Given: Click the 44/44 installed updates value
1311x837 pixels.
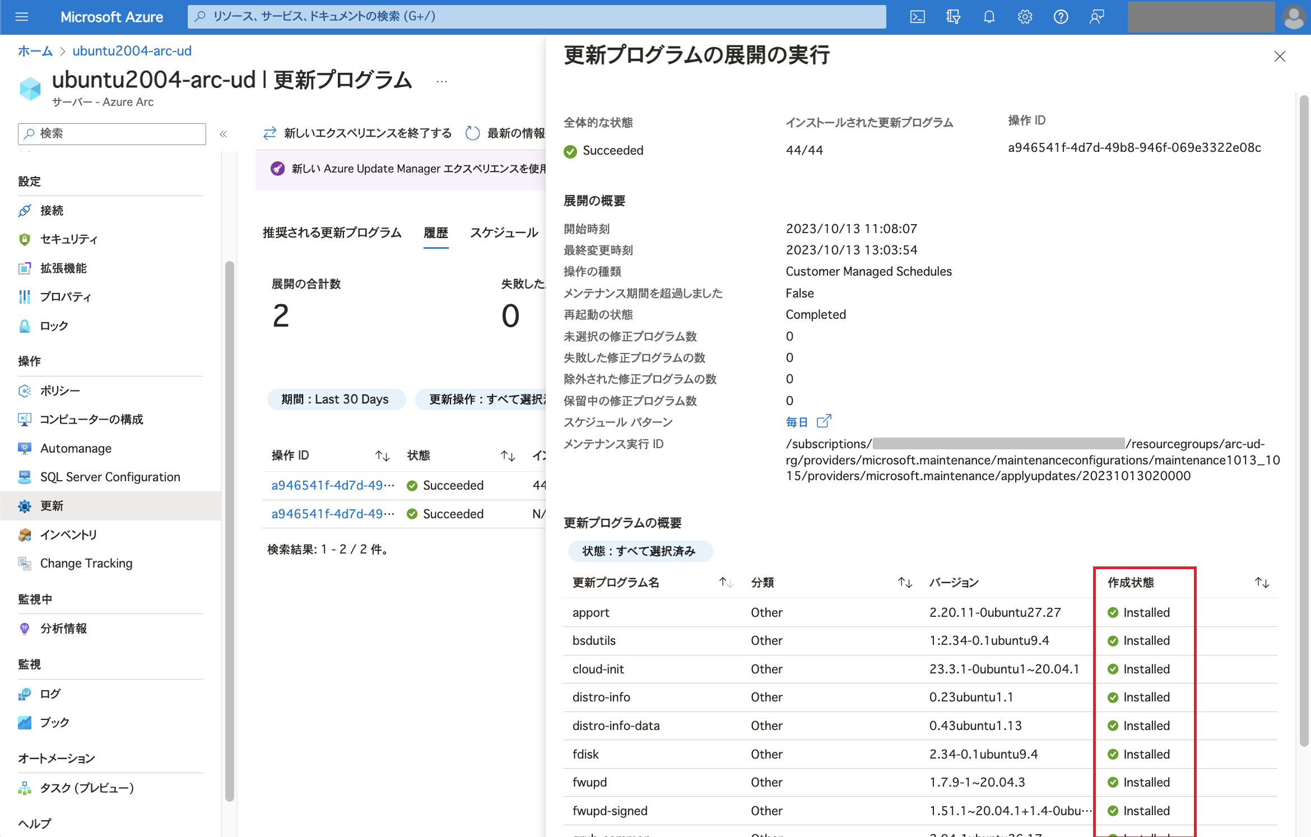Looking at the screenshot, I should pyautogui.click(x=805, y=150).
